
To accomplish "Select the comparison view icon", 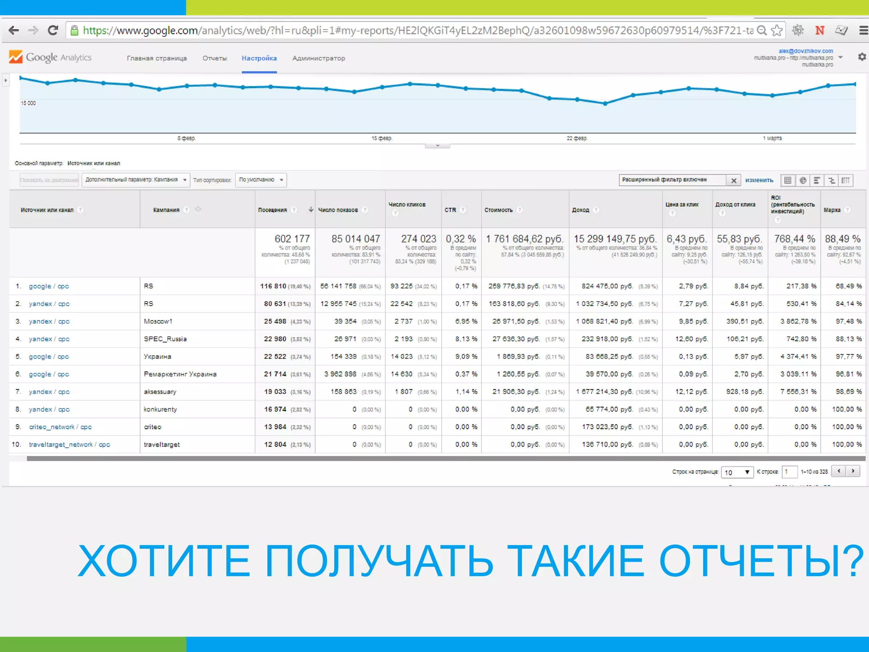I will click(x=831, y=180).
